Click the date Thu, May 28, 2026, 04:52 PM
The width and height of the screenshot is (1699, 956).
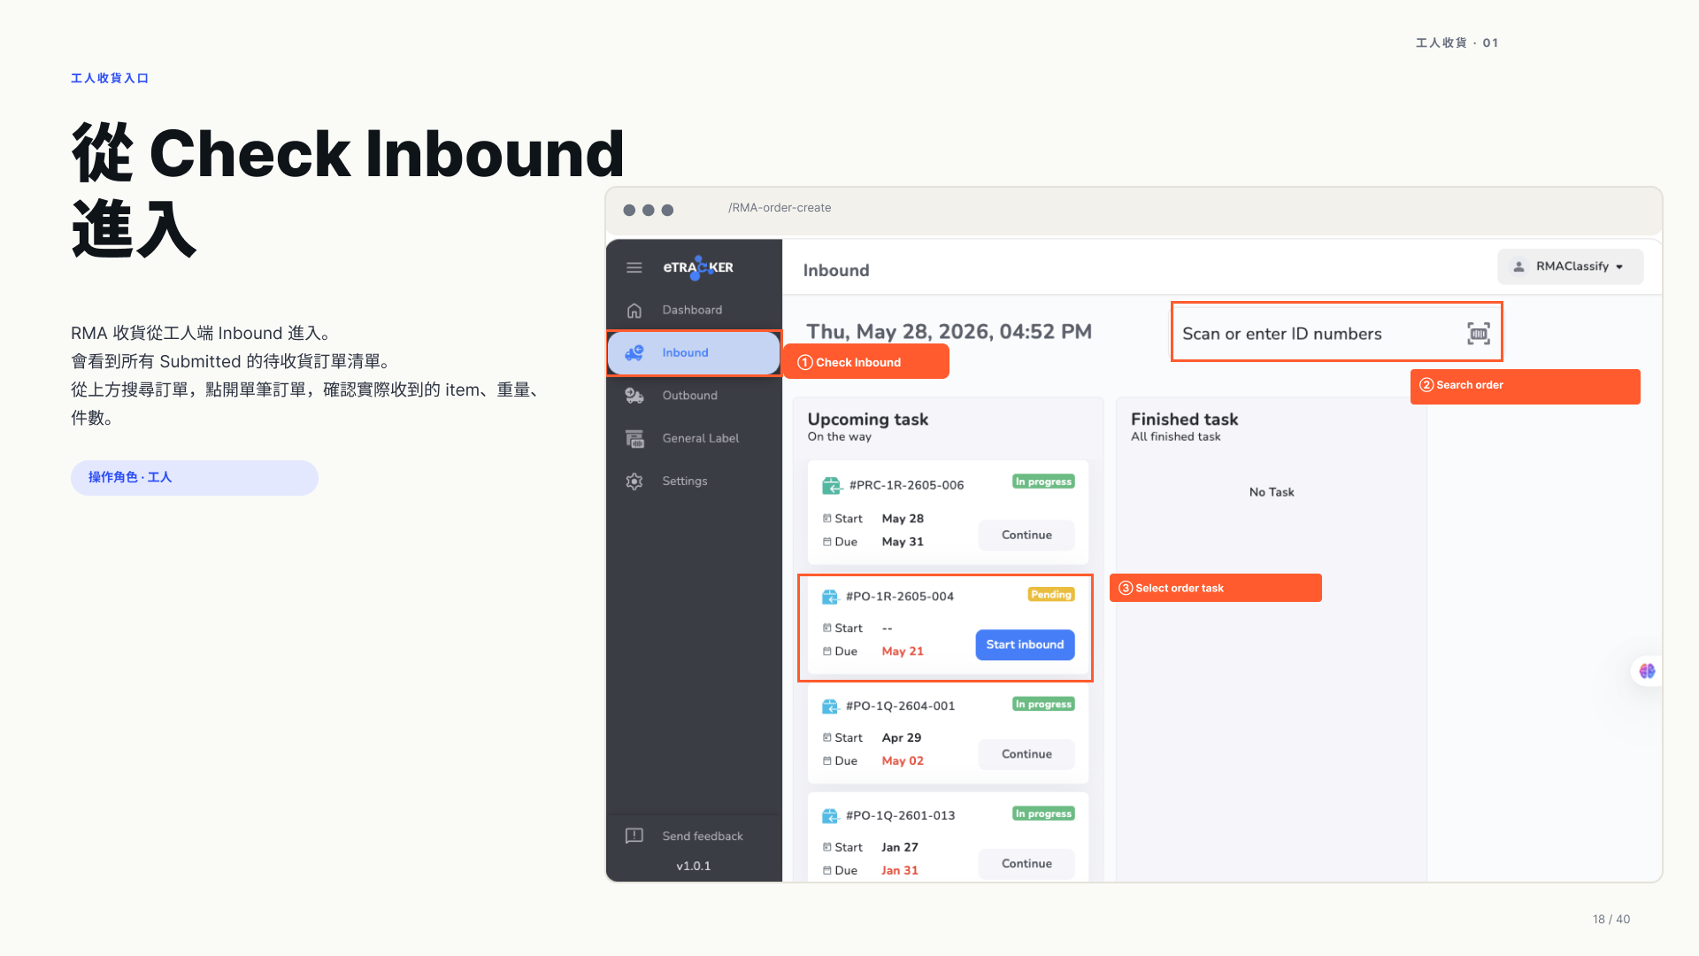(x=949, y=332)
